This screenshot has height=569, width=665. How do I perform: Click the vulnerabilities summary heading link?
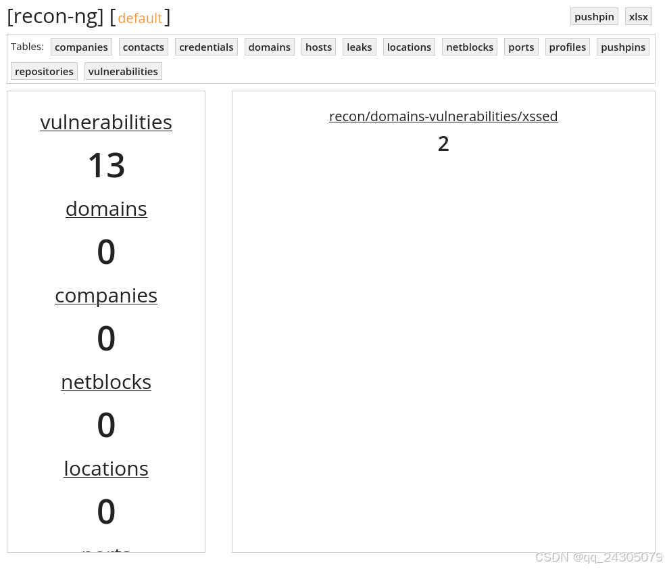(106, 122)
